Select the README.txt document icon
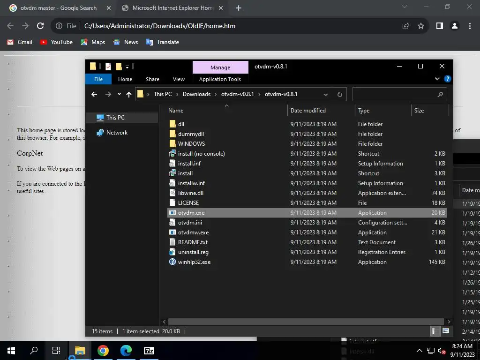Image resolution: width=480 pixels, height=360 pixels. click(x=172, y=242)
